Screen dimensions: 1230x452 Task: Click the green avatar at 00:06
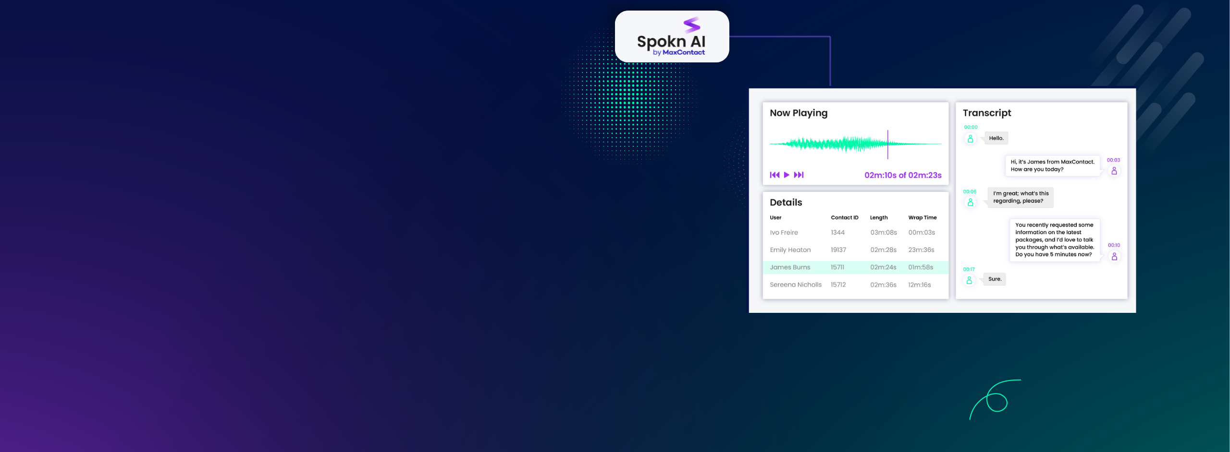point(970,202)
